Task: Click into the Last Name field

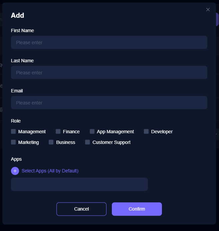Action: pos(109,73)
